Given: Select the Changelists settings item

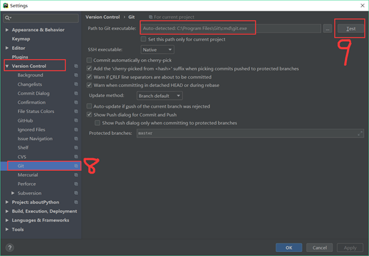Looking at the screenshot, I should point(29,84).
